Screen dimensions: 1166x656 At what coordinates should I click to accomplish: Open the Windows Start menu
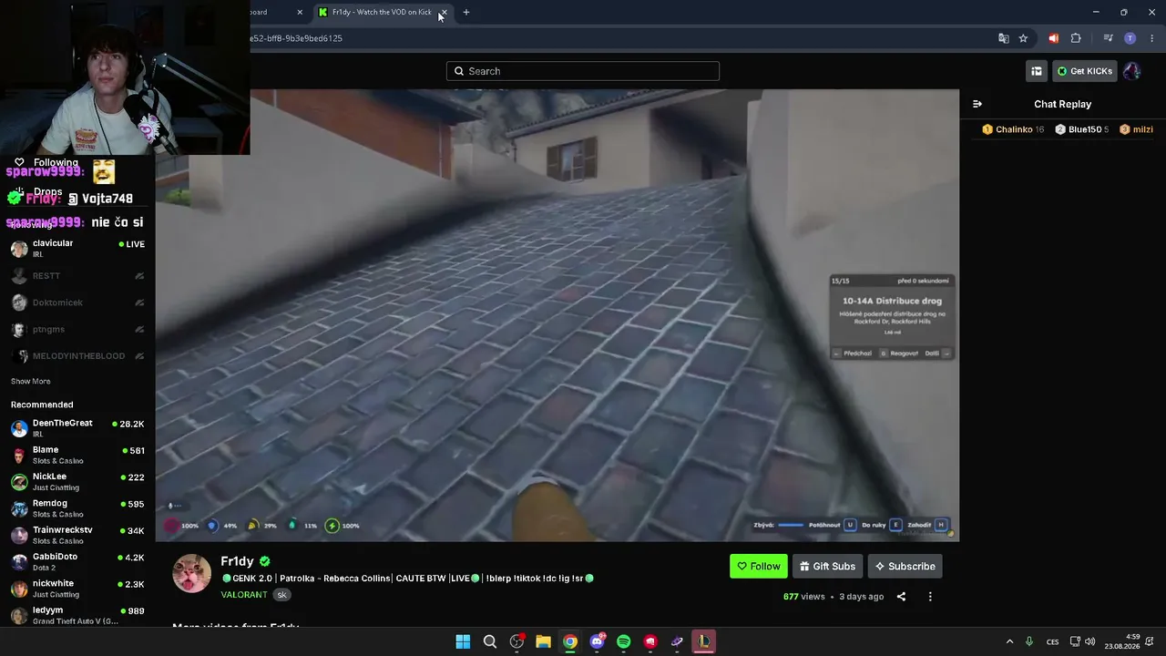[463, 641]
